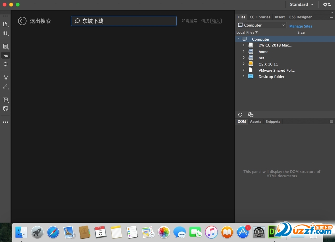Viewport: 335px width, 242px height.
Task: Click the File Management arrows icon
Action: pos(5,33)
